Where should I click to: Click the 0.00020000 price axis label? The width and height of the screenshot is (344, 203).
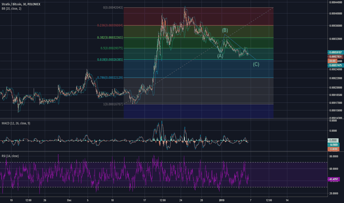pyautogui.click(x=336, y=87)
